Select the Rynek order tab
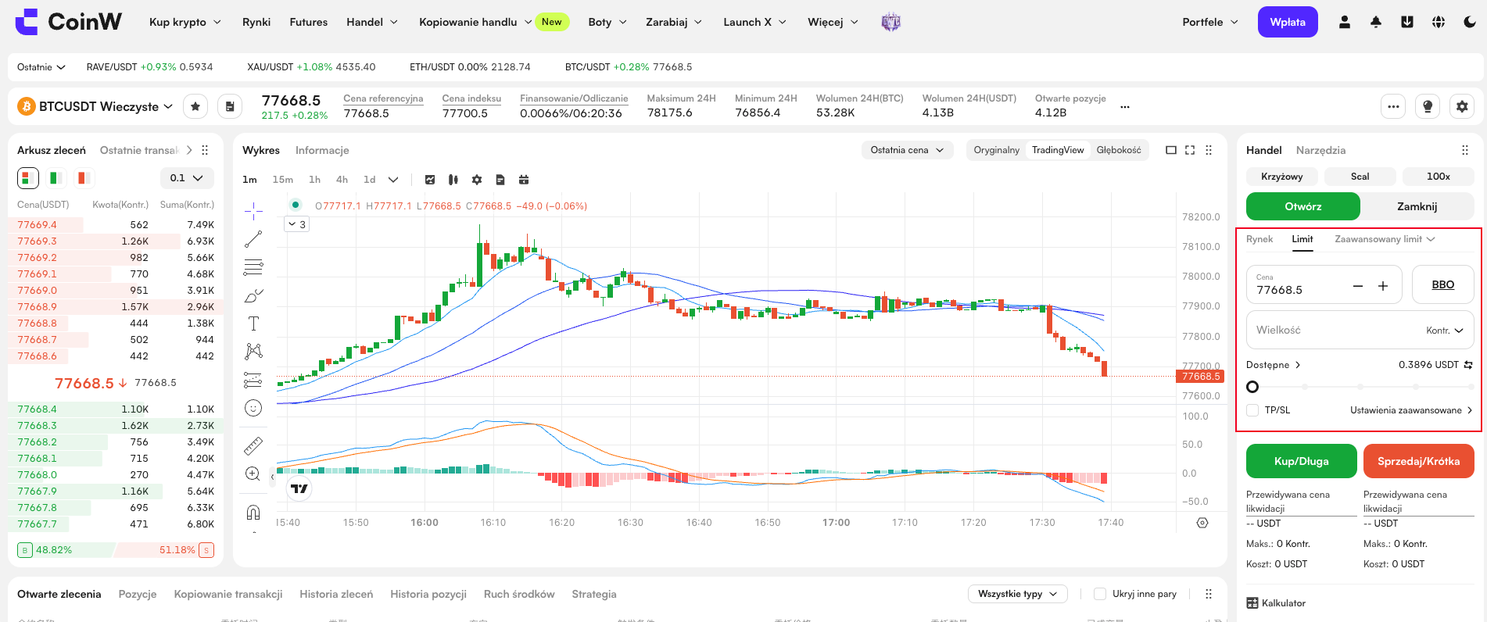This screenshot has width=1487, height=622. click(x=1259, y=239)
